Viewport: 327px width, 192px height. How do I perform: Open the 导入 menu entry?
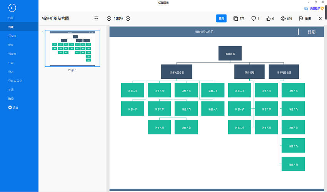[x=11, y=72]
